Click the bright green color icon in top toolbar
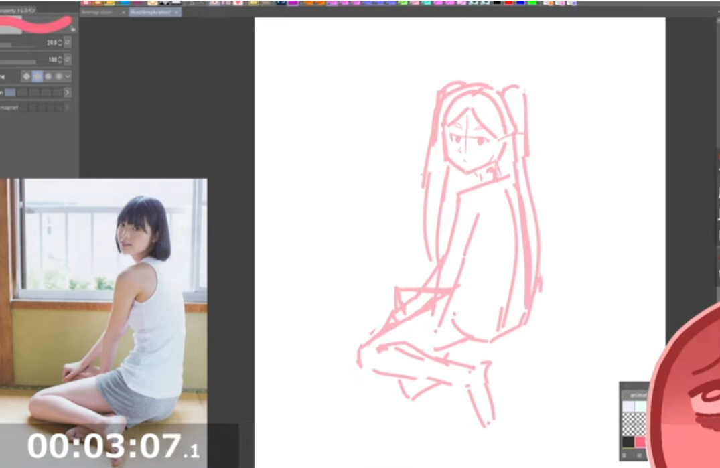This screenshot has height=468, width=720. pos(532,2)
